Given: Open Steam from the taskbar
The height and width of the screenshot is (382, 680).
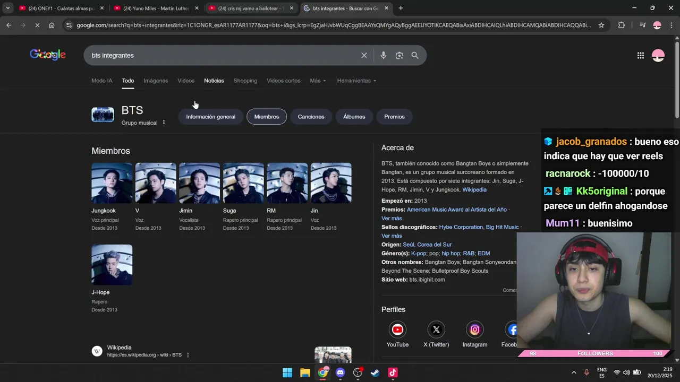Looking at the screenshot, I should tap(375, 372).
